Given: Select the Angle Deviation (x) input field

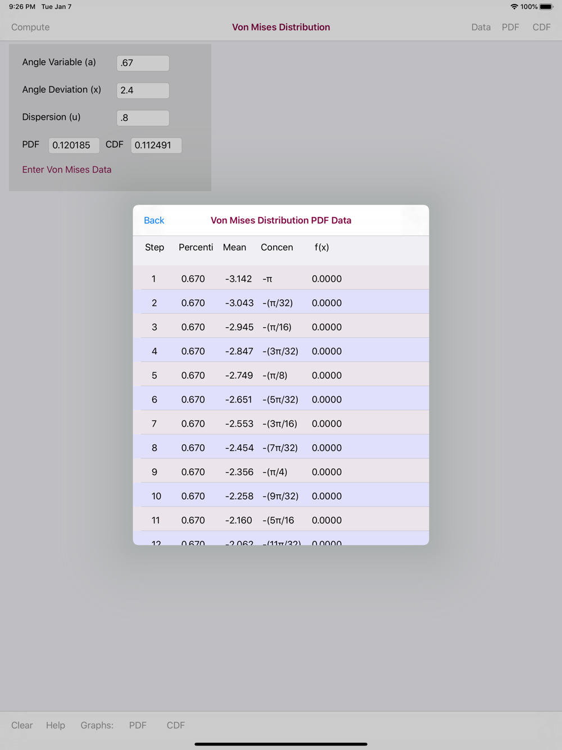Looking at the screenshot, I should point(143,91).
